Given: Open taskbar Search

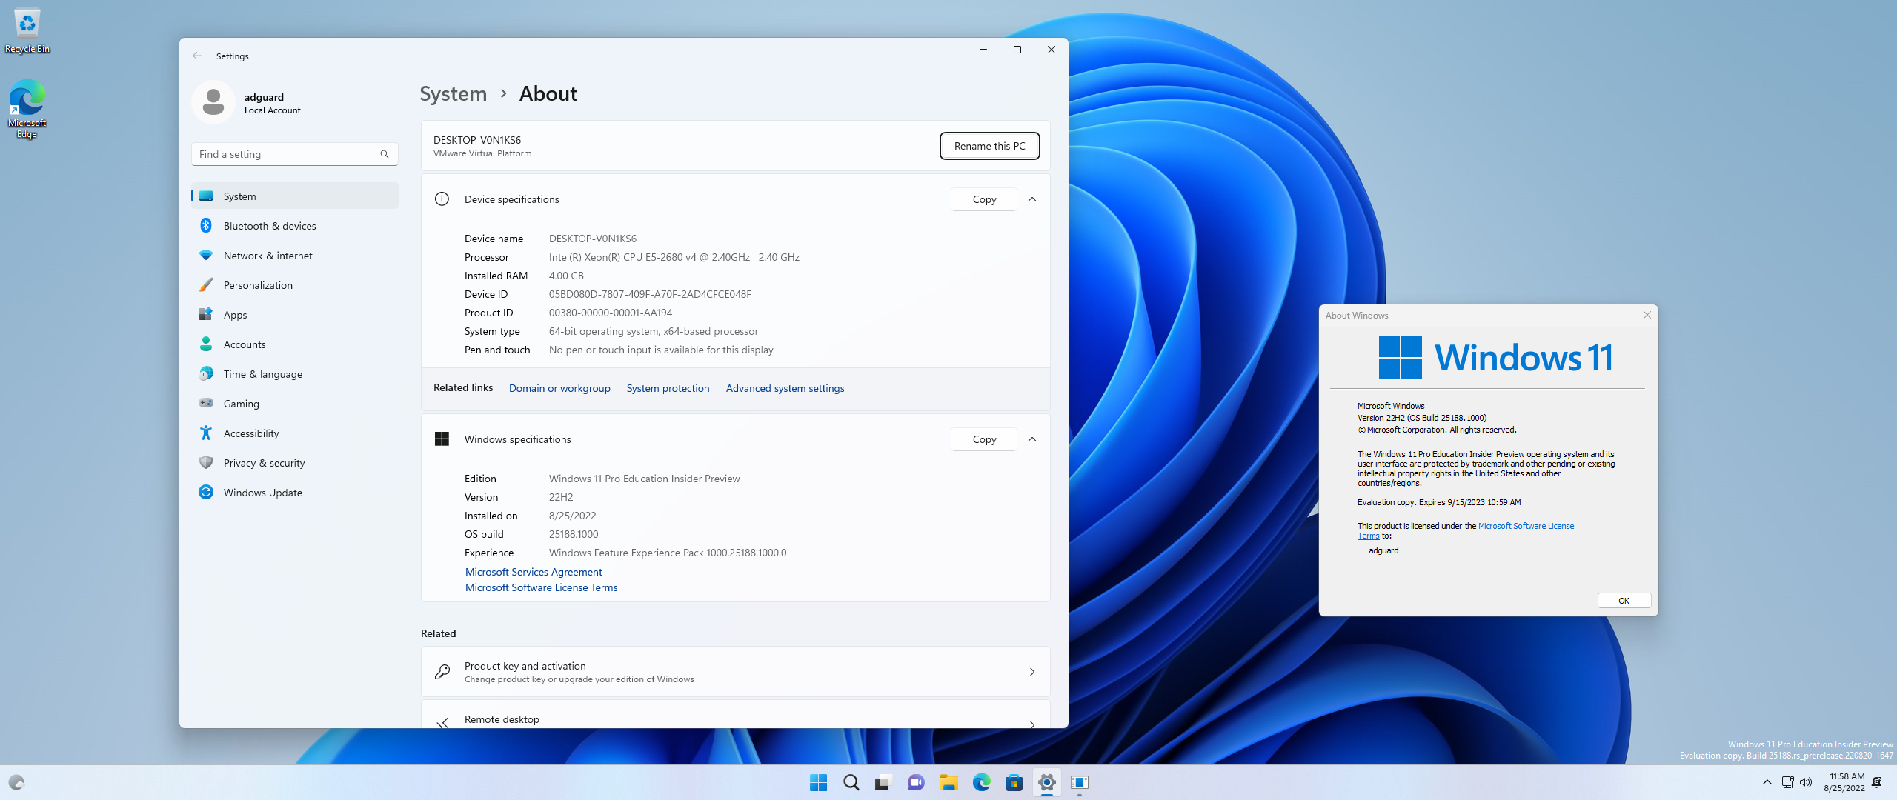Looking at the screenshot, I should (x=851, y=782).
